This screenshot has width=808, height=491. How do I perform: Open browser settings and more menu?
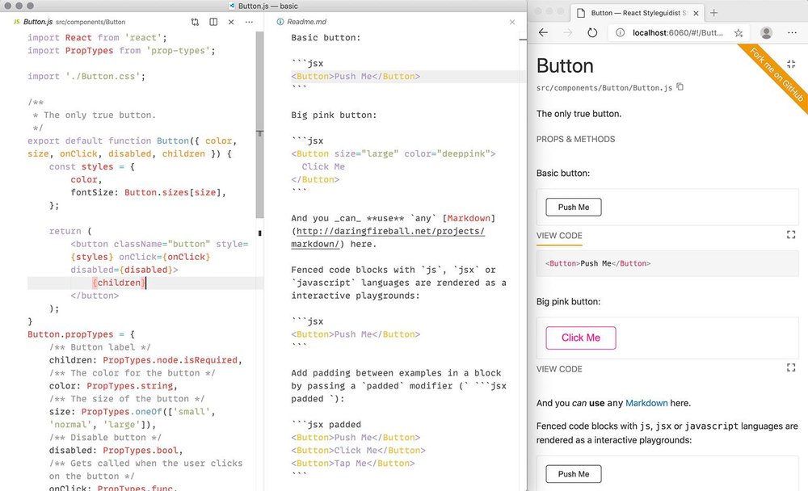pos(792,32)
